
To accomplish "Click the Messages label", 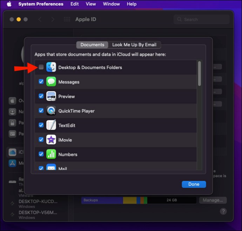I will click(x=69, y=82).
